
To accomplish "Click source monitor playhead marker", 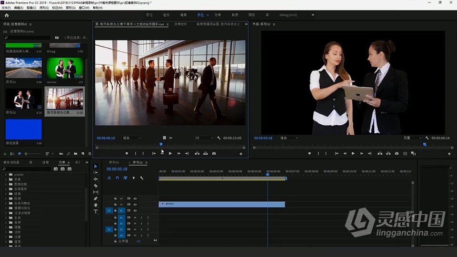I will point(161,144).
